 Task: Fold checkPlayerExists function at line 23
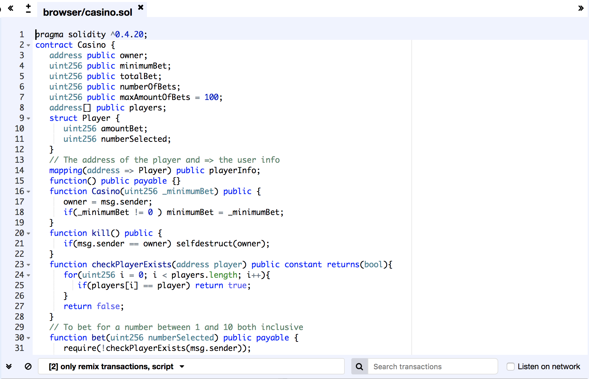point(28,265)
